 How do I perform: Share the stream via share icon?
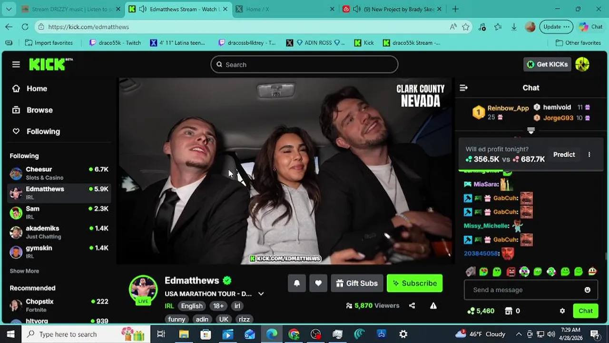(x=412, y=305)
